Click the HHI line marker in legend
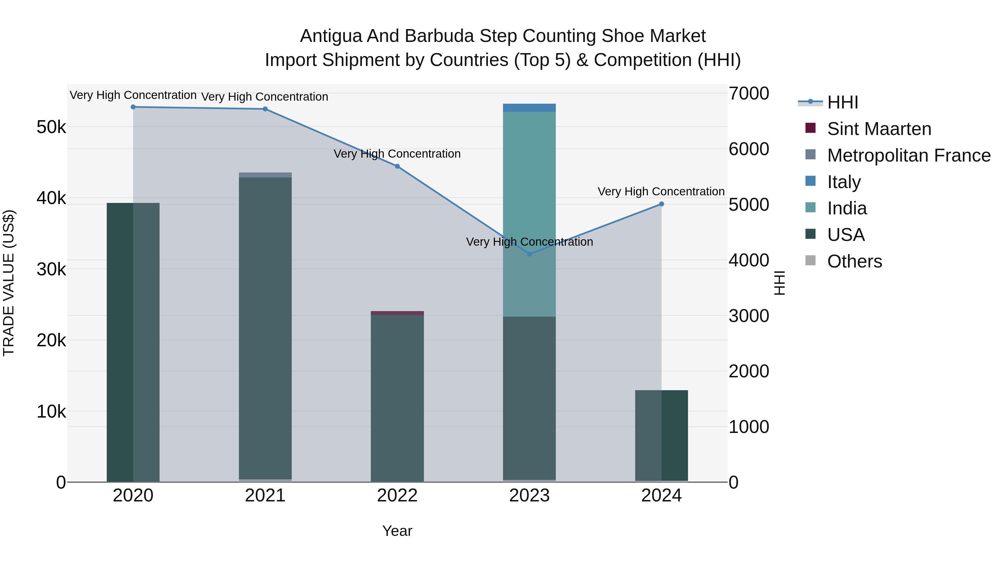The image size is (1006, 566). click(810, 101)
